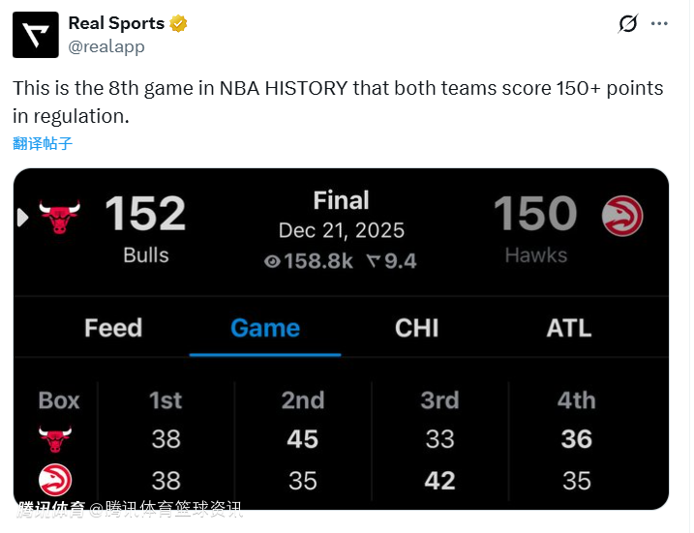Viewport: 694px width, 533px height.
Task: Click the gold verified badge
Action: (180, 24)
